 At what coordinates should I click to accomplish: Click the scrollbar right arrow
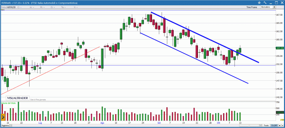click(x=261, y=126)
